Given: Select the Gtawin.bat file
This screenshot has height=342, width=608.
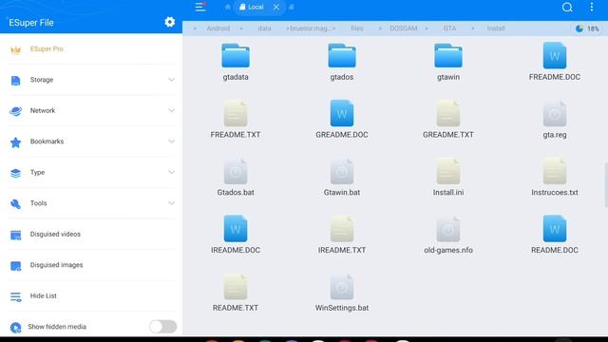Looking at the screenshot, I should tap(342, 178).
